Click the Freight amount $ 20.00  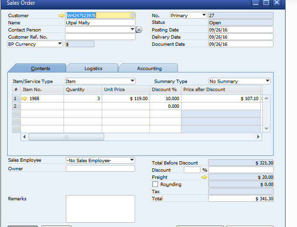coord(241,177)
